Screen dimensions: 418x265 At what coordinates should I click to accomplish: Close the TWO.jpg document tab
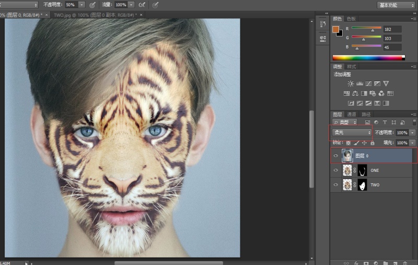141,15
